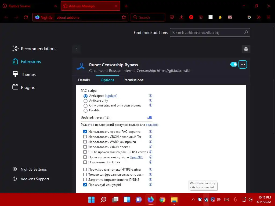Select Only own sites and own proxies

tap(85, 106)
